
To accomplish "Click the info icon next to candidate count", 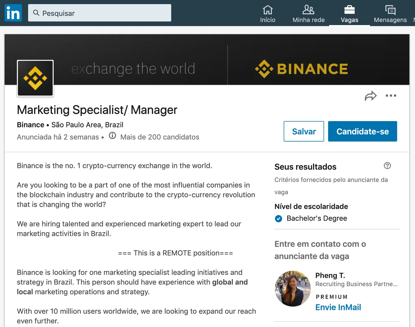I will (112, 135).
